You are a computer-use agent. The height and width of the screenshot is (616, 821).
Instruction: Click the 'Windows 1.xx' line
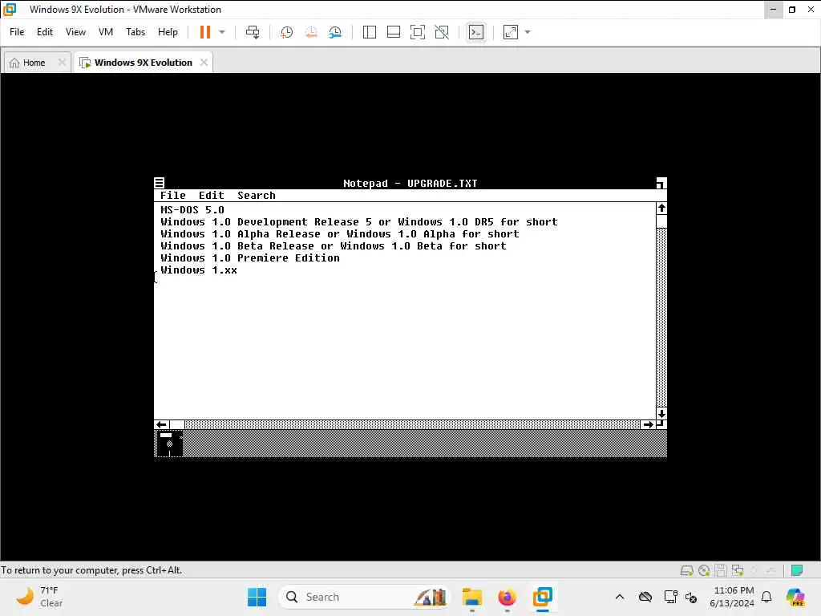(199, 270)
